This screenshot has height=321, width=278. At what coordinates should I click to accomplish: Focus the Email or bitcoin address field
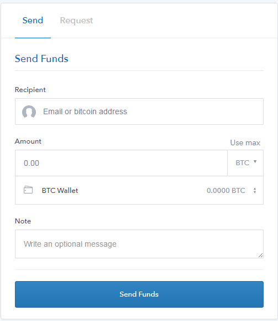139,111
